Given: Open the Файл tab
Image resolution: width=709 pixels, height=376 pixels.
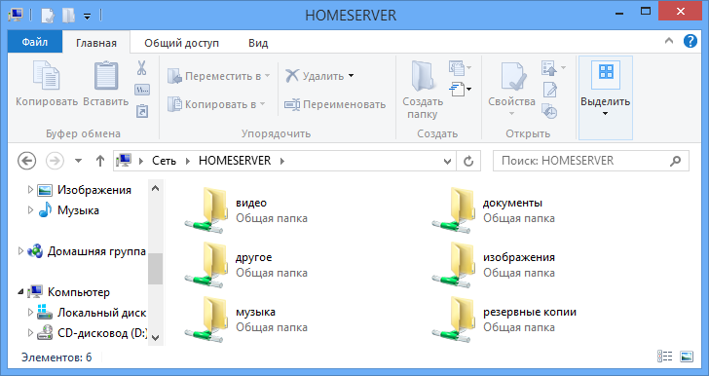Looking at the screenshot, I should [x=35, y=42].
